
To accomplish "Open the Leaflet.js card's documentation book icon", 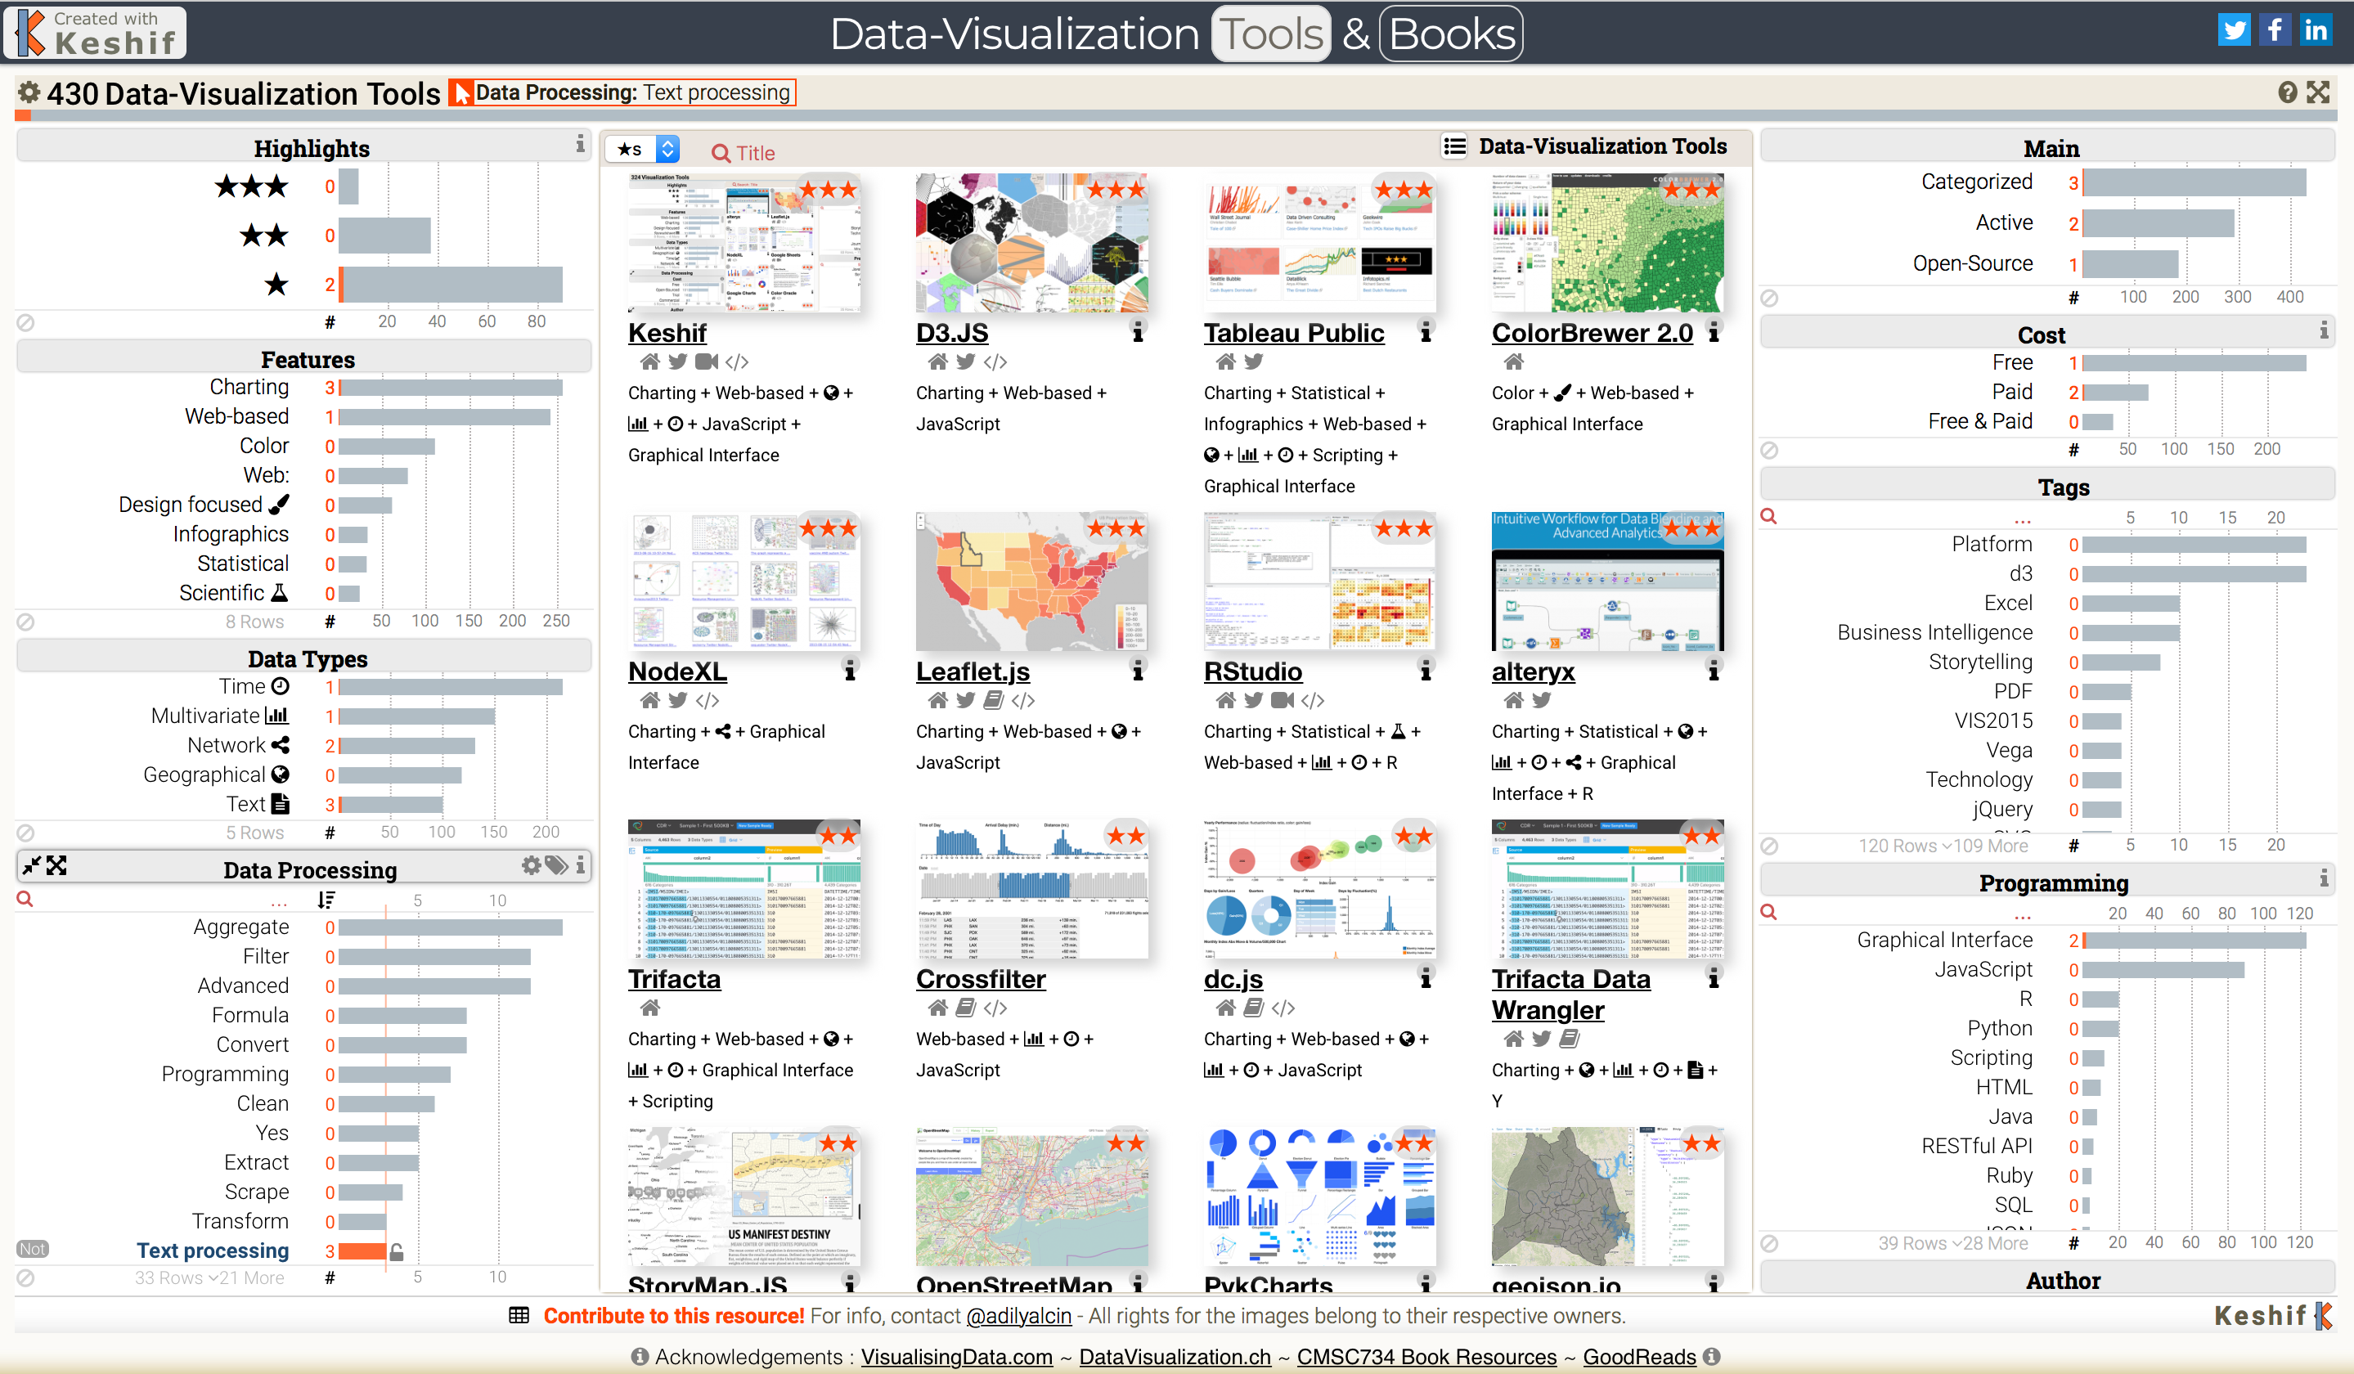I will pyautogui.click(x=994, y=699).
